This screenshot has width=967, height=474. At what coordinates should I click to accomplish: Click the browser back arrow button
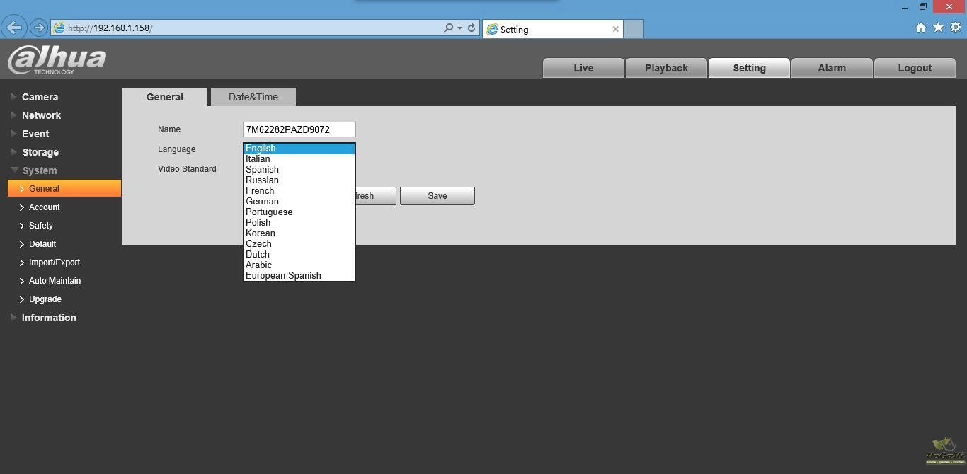click(x=13, y=28)
